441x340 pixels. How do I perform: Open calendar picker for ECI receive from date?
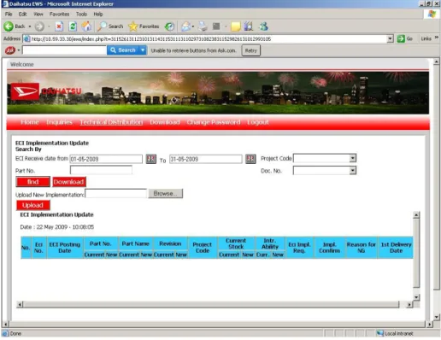point(151,159)
